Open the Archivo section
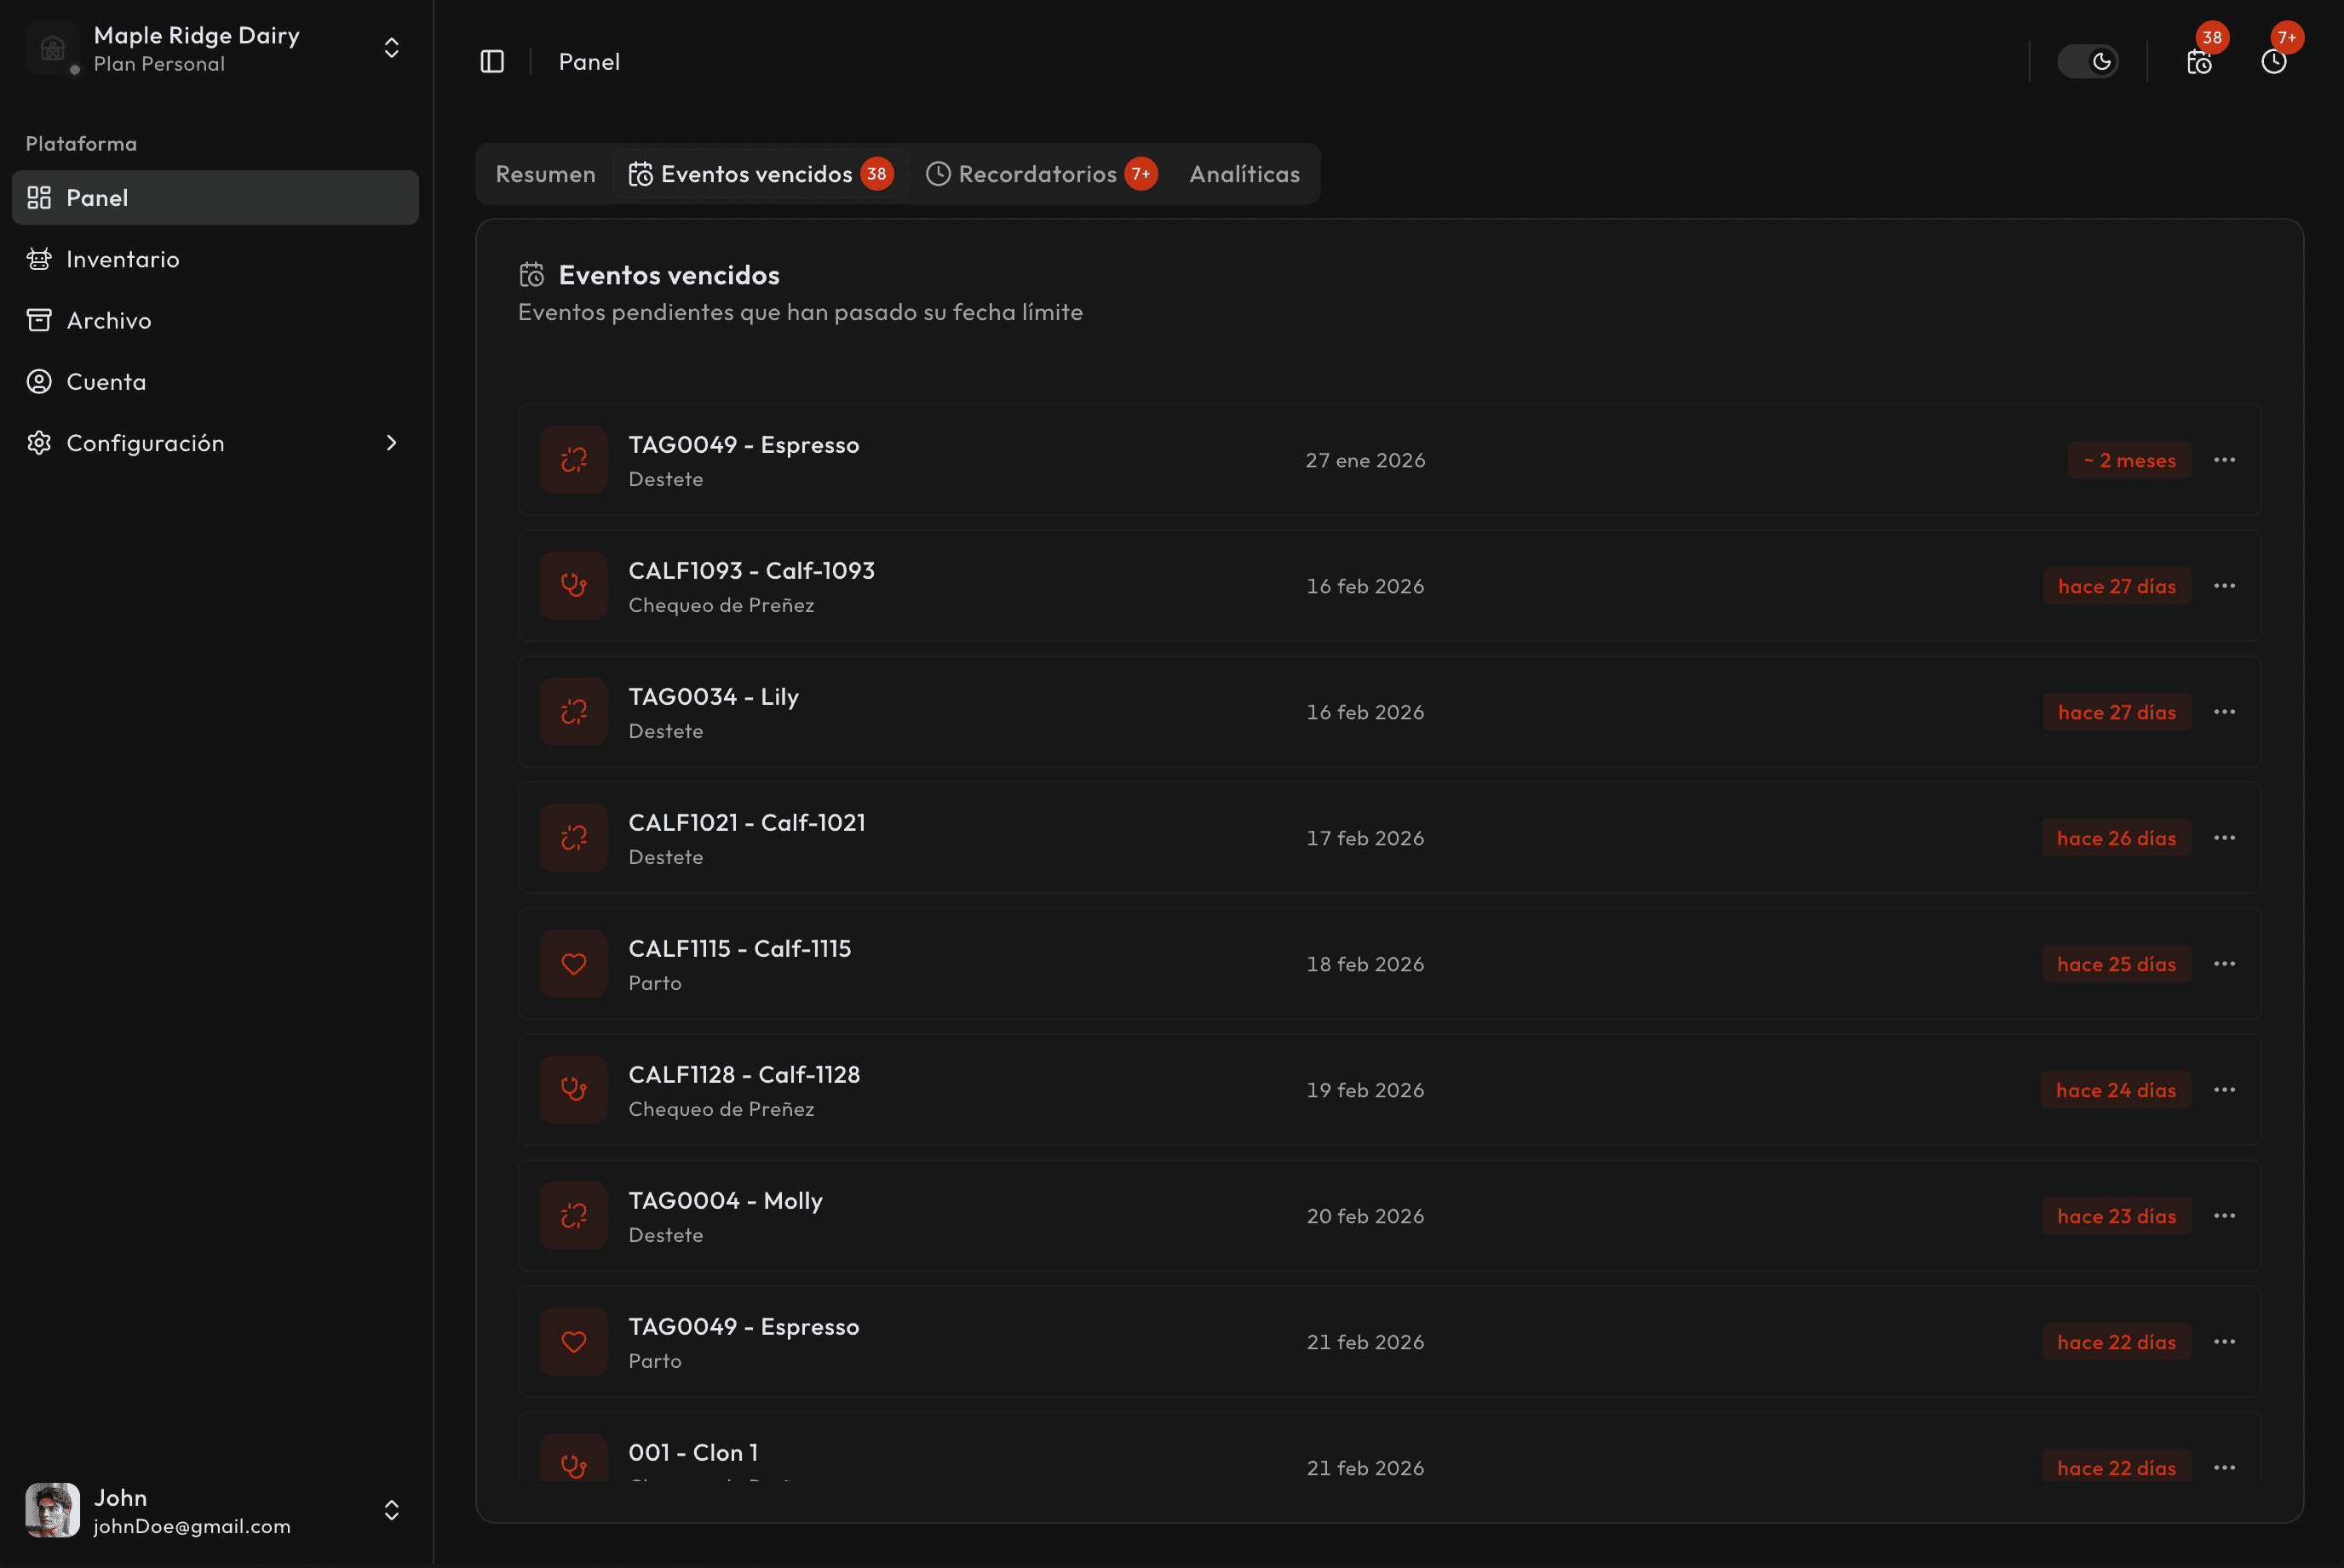This screenshot has width=2344, height=1568. [x=108, y=320]
